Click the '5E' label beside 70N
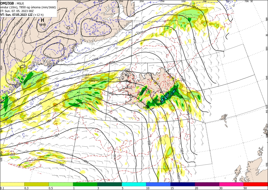This screenshot has height=190, width=268. pos(251,1)
